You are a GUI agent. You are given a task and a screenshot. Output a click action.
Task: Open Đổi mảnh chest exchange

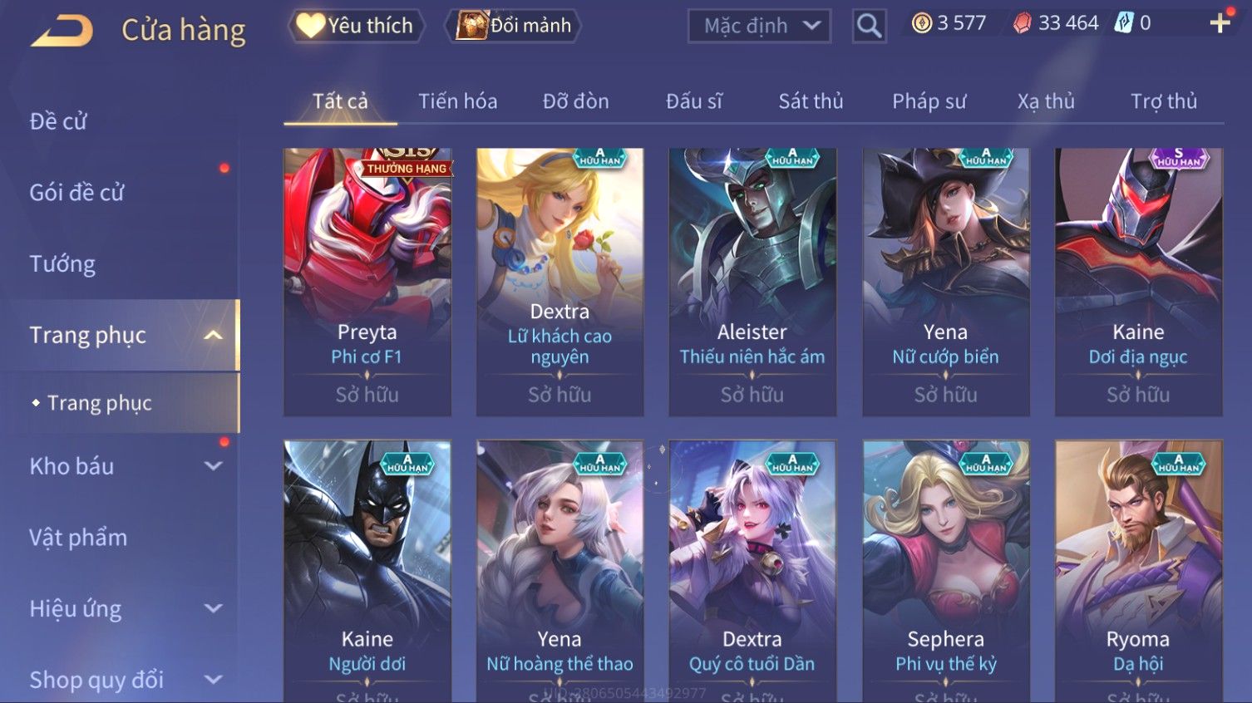pyautogui.click(x=513, y=26)
